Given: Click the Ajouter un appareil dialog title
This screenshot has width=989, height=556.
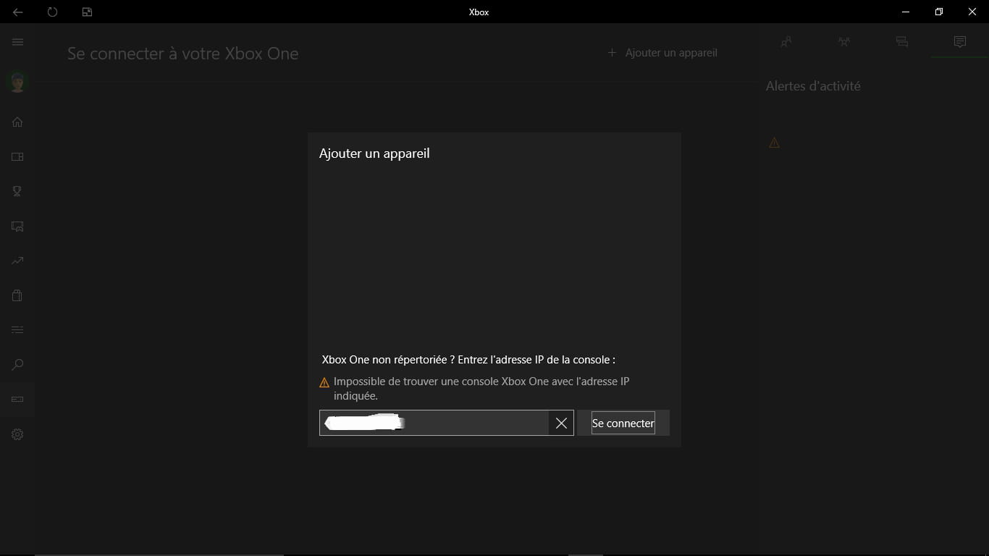Looking at the screenshot, I should [x=374, y=153].
